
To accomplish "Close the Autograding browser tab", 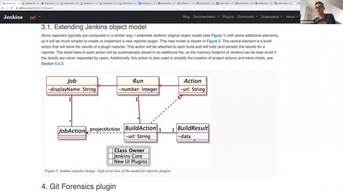I will pos(115,3).
